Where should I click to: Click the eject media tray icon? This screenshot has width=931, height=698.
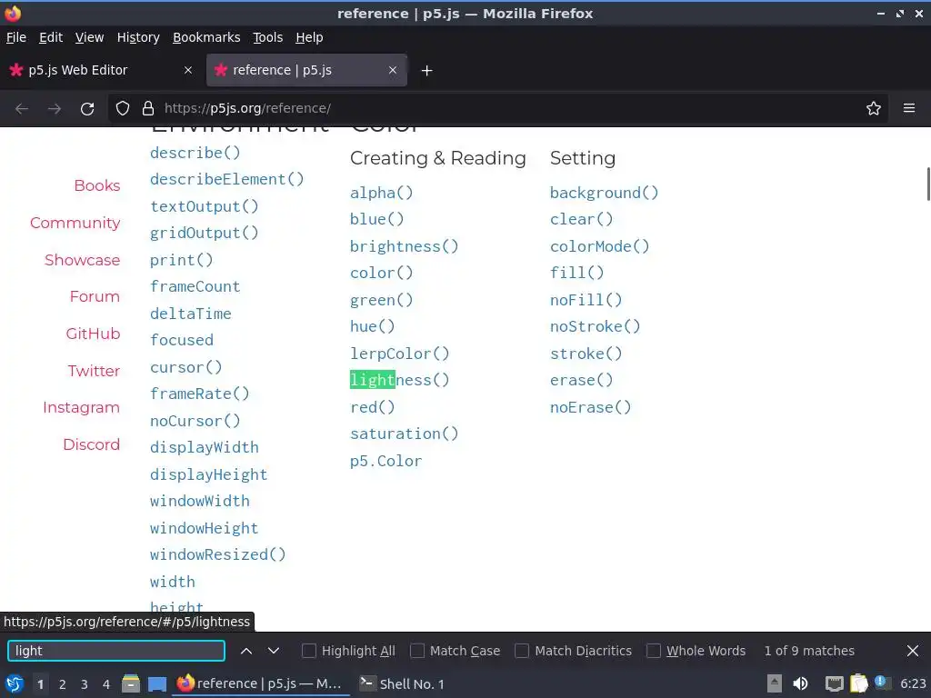[x=775, y=683]
